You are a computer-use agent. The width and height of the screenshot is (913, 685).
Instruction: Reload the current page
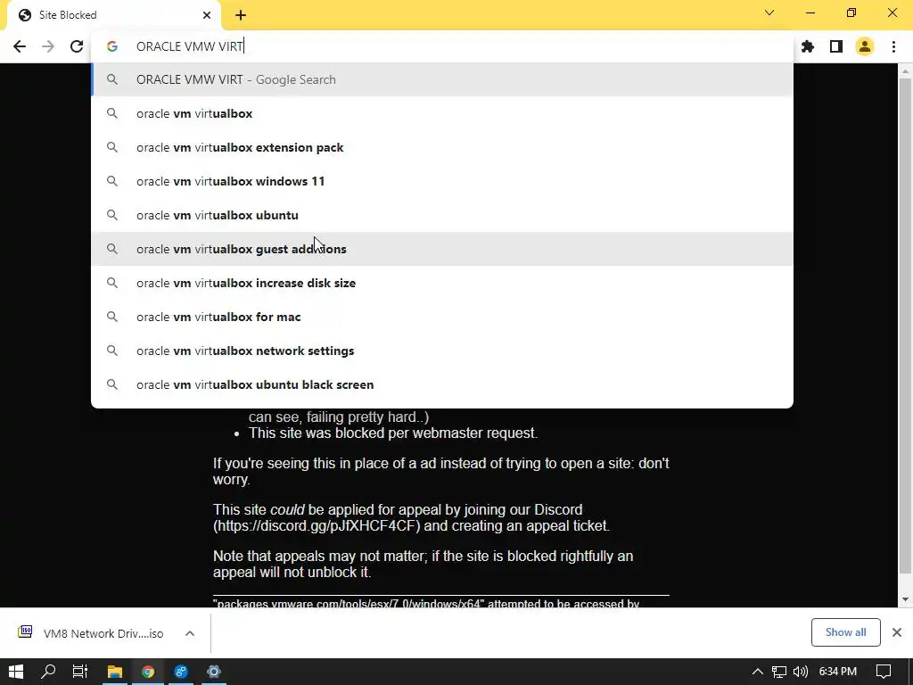pos(77,46)
